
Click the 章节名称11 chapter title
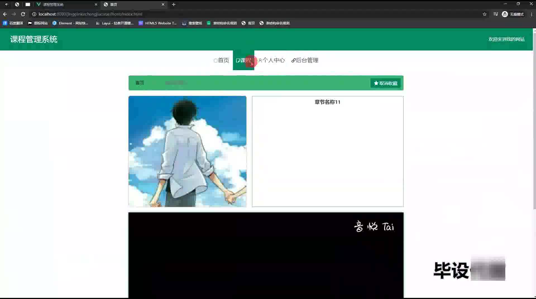pos(327,102)
